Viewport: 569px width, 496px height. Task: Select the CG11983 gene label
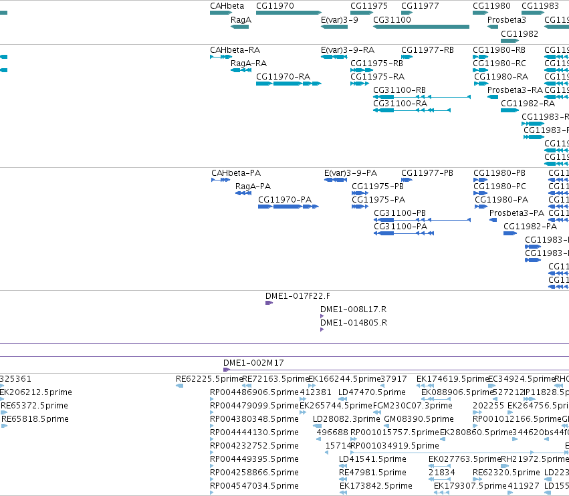[x=540, y=6]
